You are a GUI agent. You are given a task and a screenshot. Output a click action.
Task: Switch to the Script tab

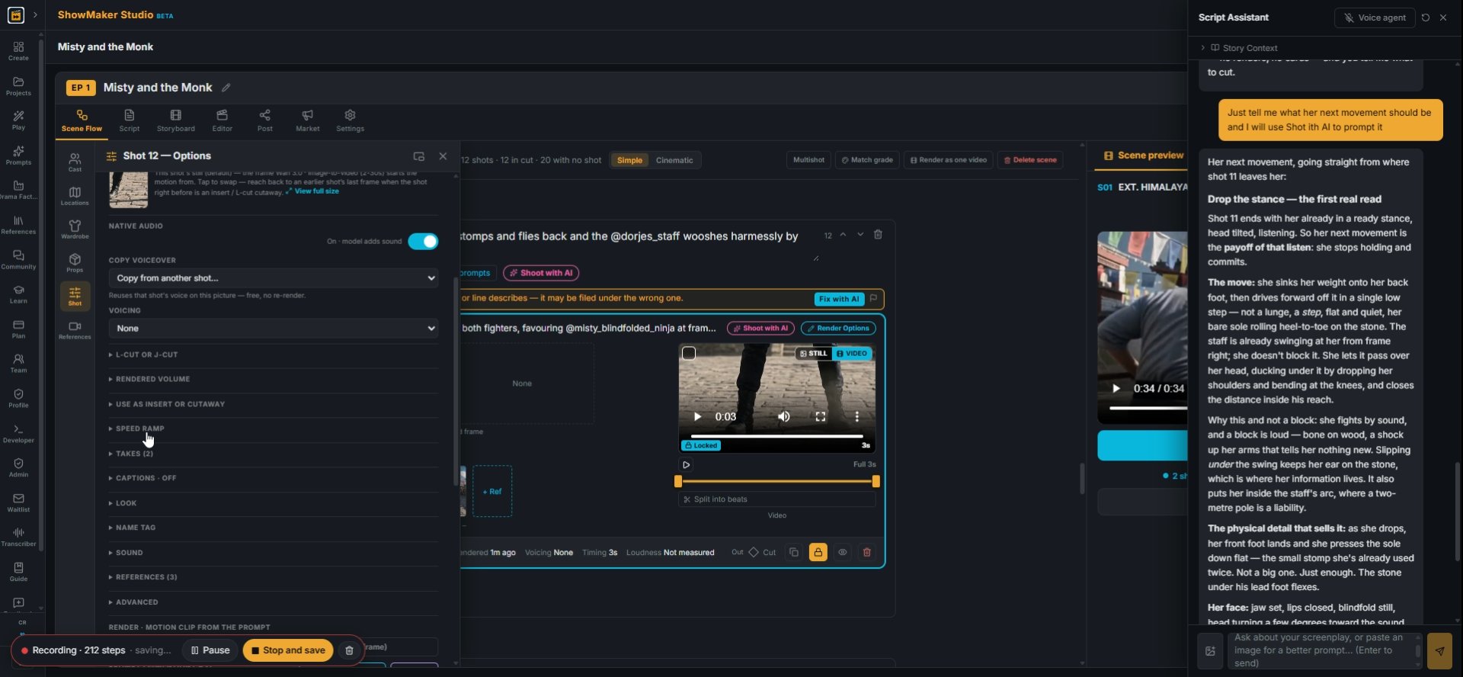click(x=130, y=121)
